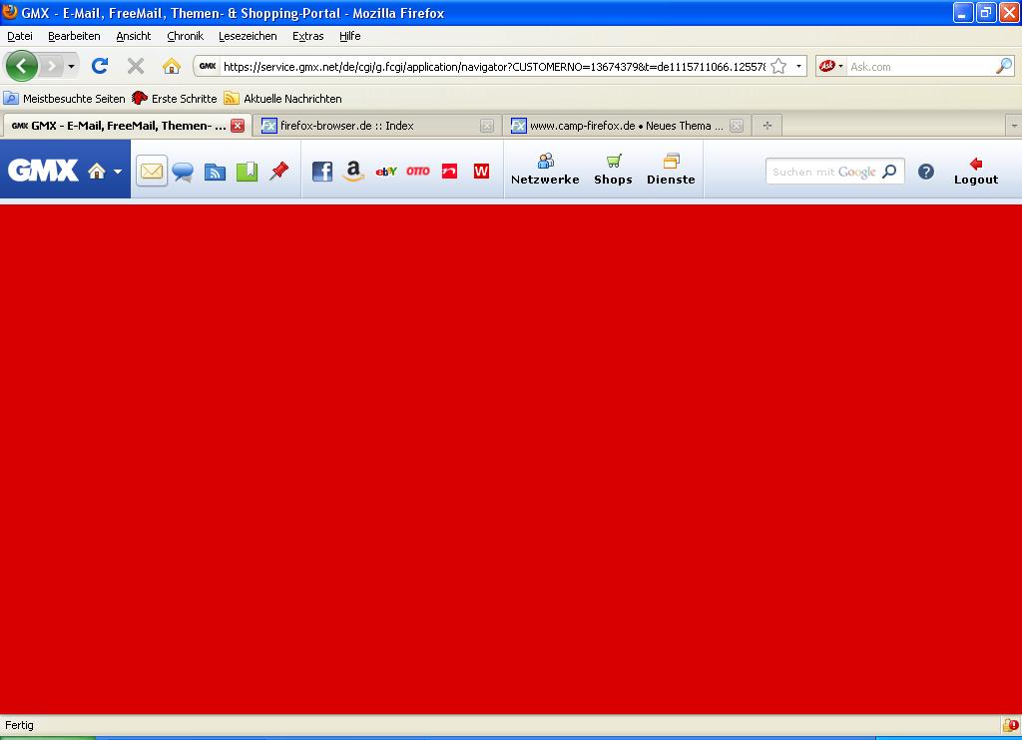Viewport: 1022px width, 740px height.
Task: Open the Facebook shortcut icon
Action: pos(322,172)
